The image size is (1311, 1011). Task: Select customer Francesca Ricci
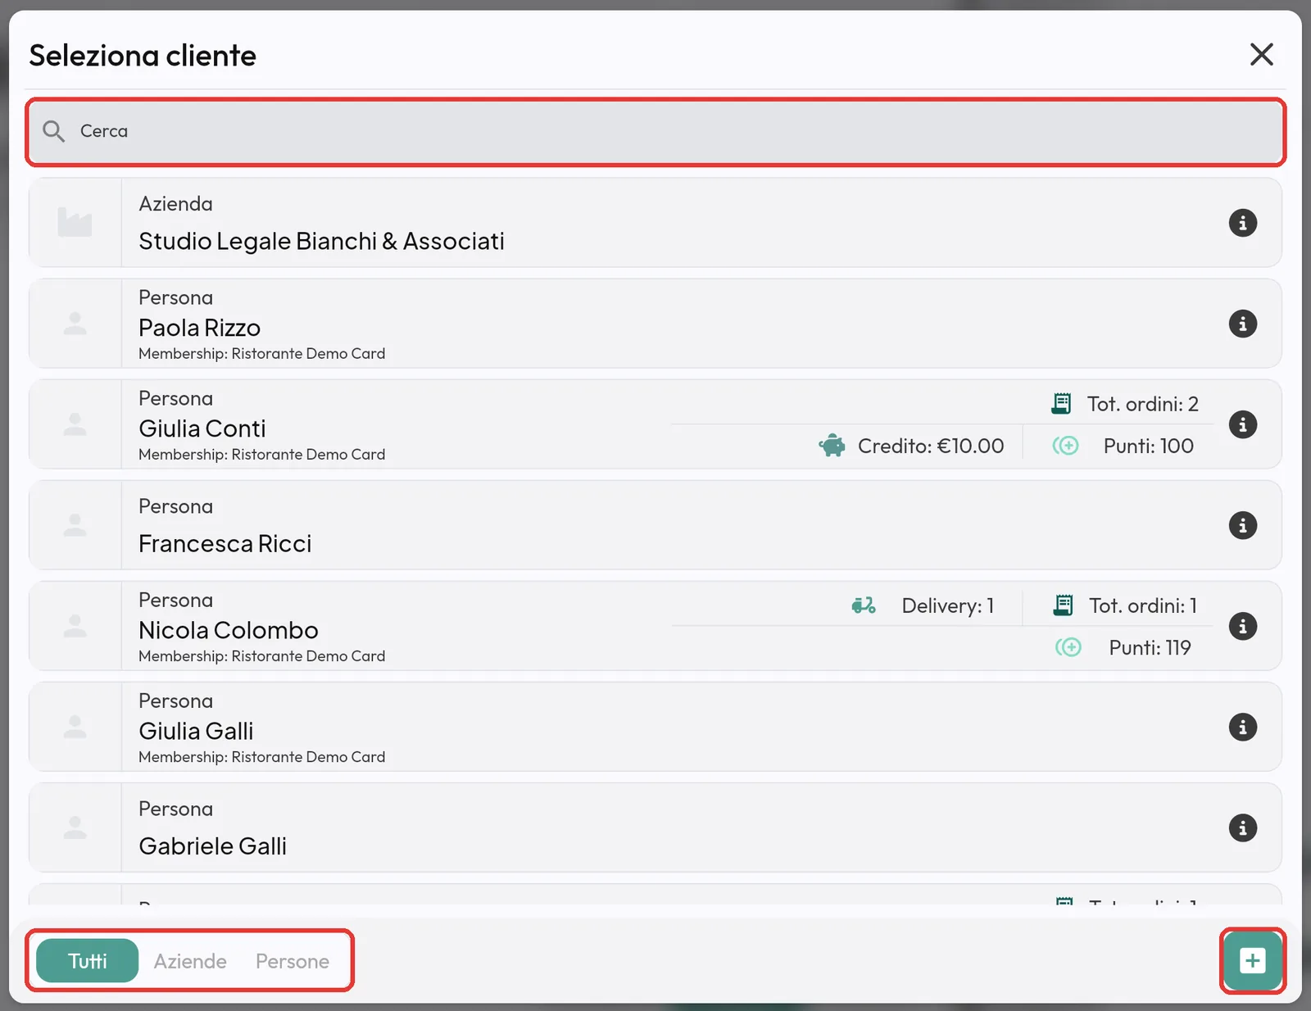655,525
